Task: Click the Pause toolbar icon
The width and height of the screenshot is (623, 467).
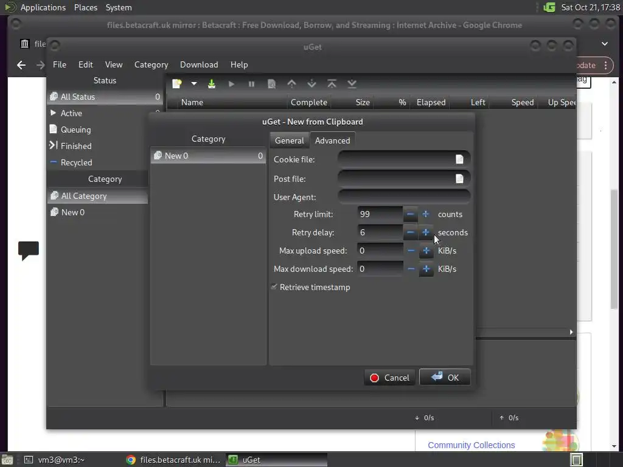Action: (251, 84)
